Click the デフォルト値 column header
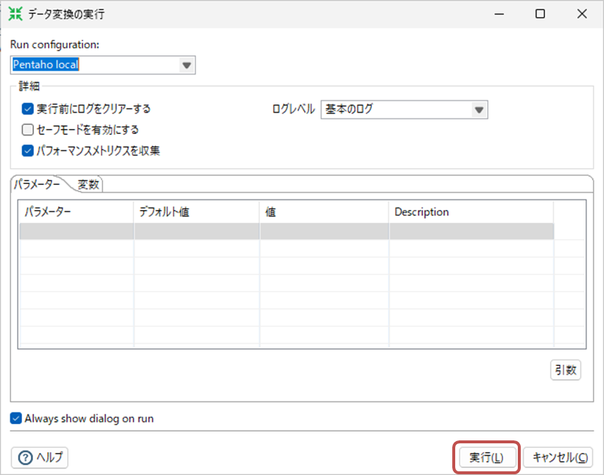This screenshot has width=604, height=475. tap(197, 212)
